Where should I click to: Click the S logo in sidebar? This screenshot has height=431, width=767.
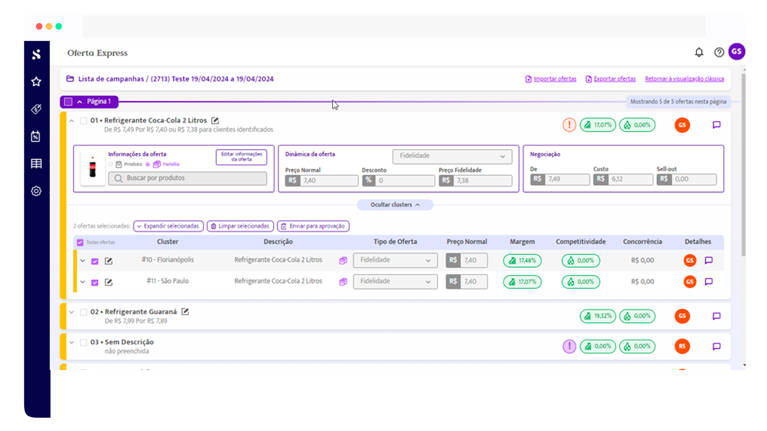coord(36,54)
